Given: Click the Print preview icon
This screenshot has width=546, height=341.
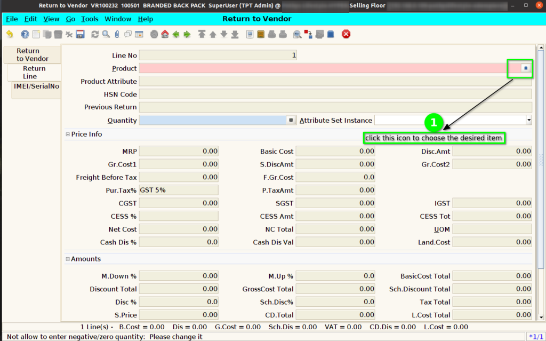Looking at the screenshot, I should [x=271, y=34].
